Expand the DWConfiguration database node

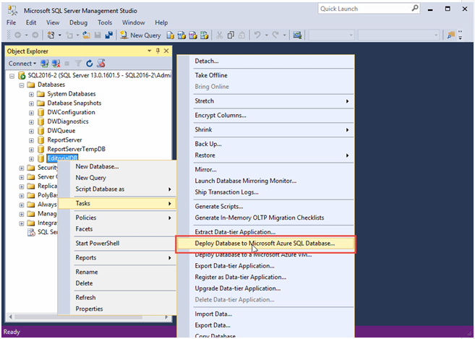click(32, 113)
